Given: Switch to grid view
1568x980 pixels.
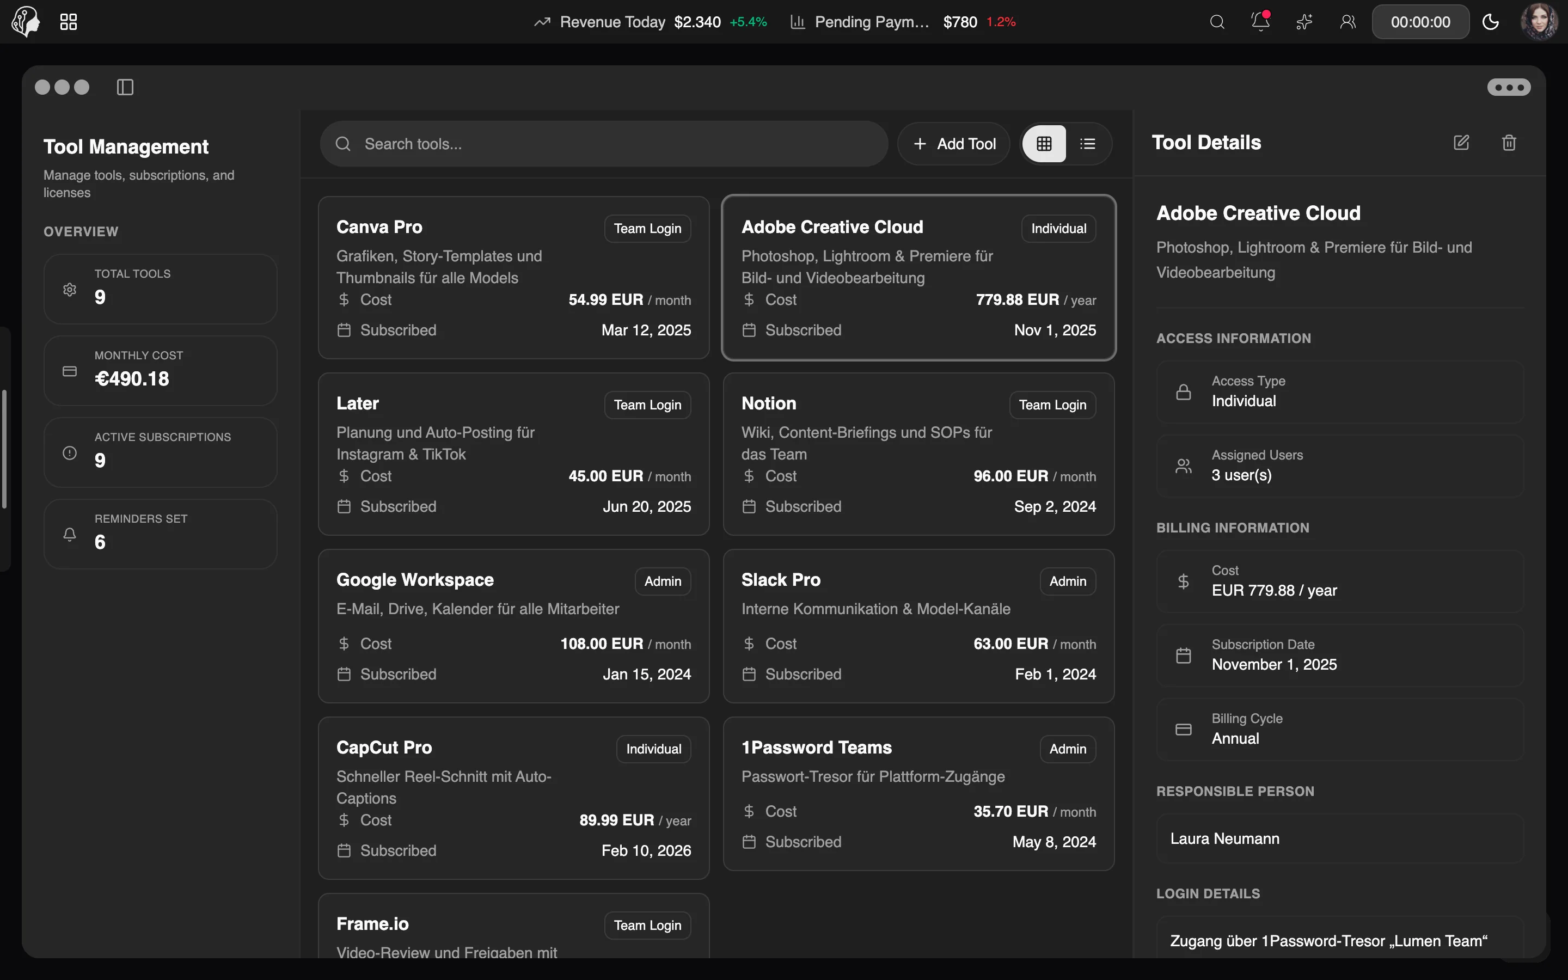Looking at the screenshot, I should (x=1044, y=144).
